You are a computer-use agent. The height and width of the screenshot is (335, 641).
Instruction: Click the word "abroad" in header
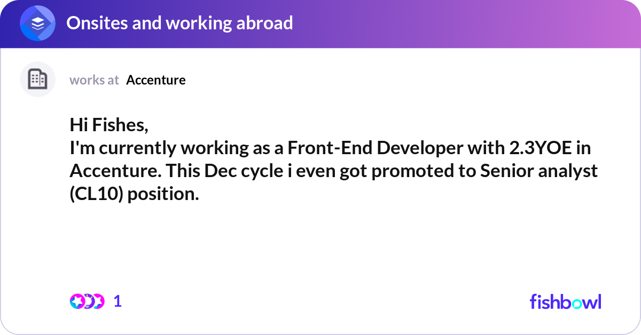(x=264, y=23)
